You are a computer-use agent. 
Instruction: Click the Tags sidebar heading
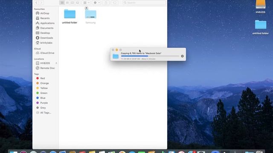[x=36, y=74]
